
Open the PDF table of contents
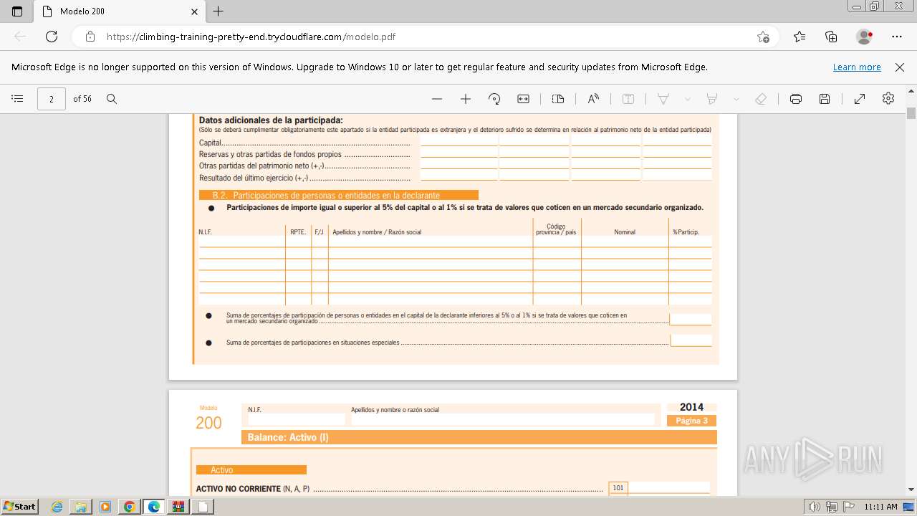pos(18,99)
